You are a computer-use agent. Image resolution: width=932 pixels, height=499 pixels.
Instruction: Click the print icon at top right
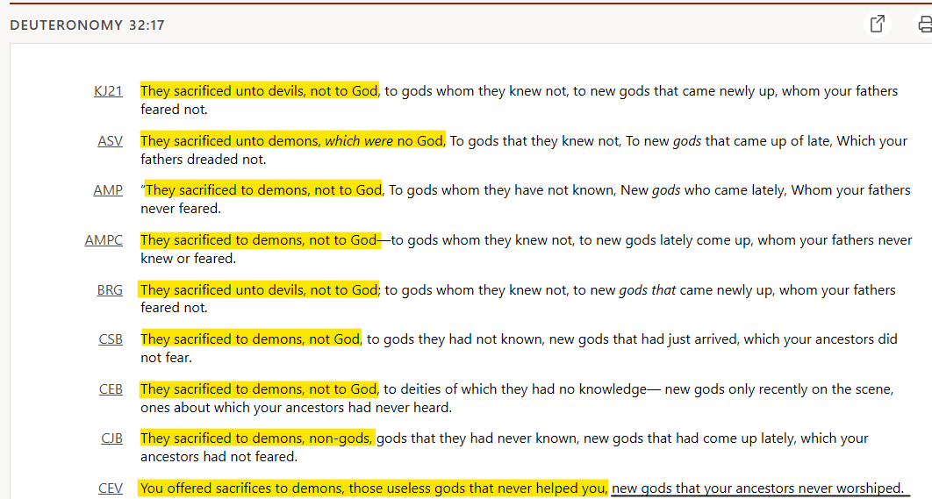click(x=924, y=24)
